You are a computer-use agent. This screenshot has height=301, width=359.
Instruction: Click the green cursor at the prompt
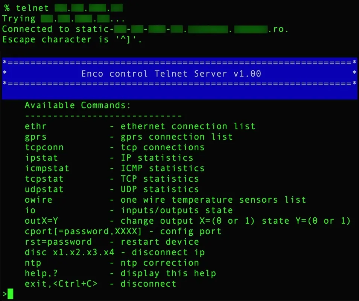tap(10, 293)
